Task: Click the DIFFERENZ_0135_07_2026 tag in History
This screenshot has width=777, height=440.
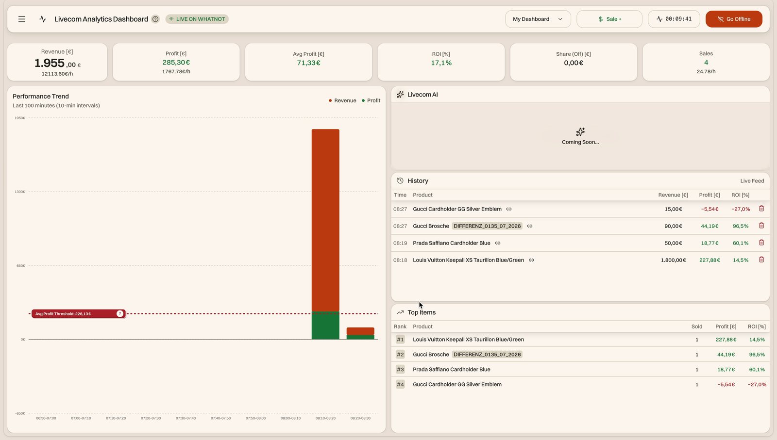Action: pyautogui.click(x=487, y=226)
